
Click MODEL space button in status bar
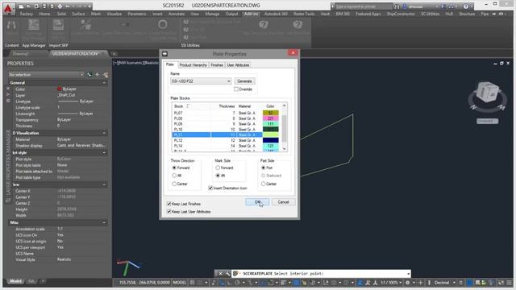point(180,283)
